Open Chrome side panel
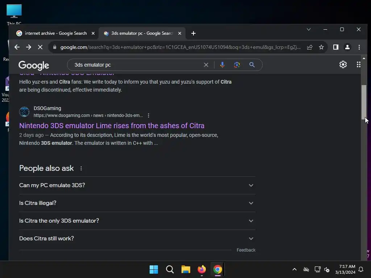Screen dimensions: 371x278 tap(335, 47)
